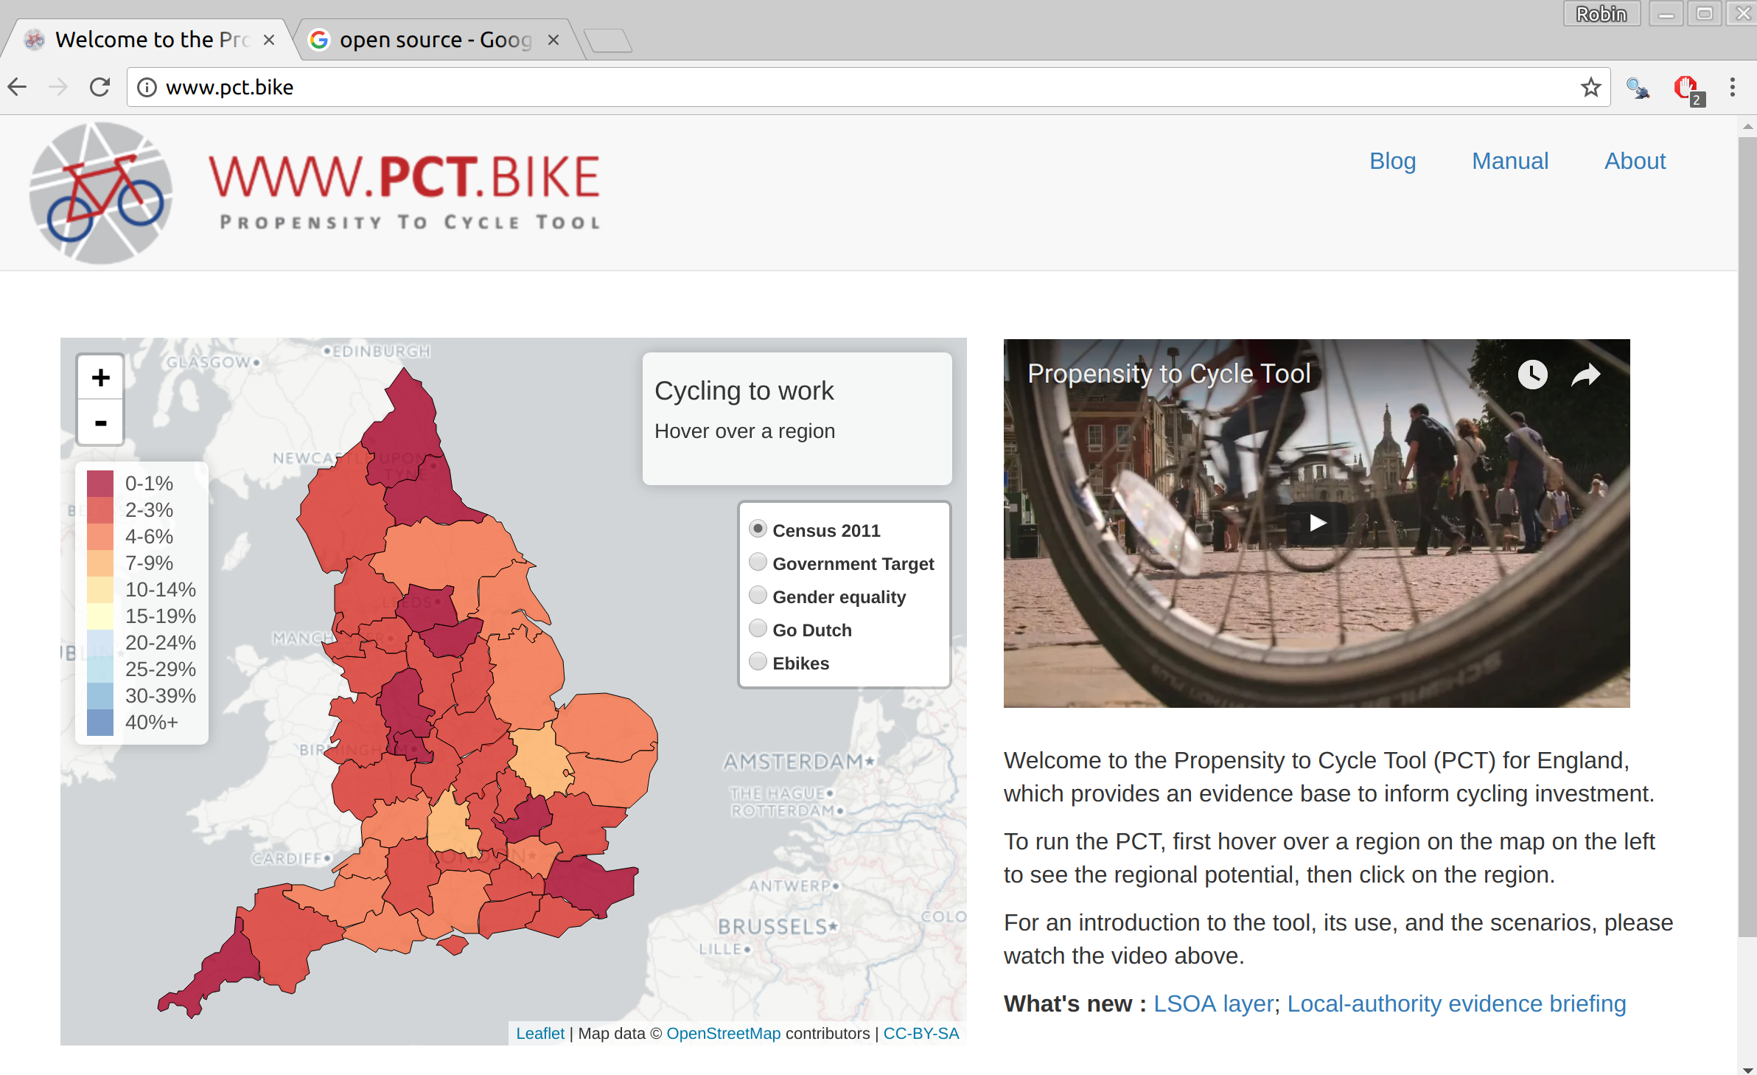
Task: Click the 40%+ blue legend swatch
Action: [100, 722]
